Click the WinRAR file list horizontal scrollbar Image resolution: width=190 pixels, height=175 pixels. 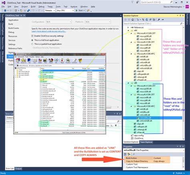[x=73, y=130]
